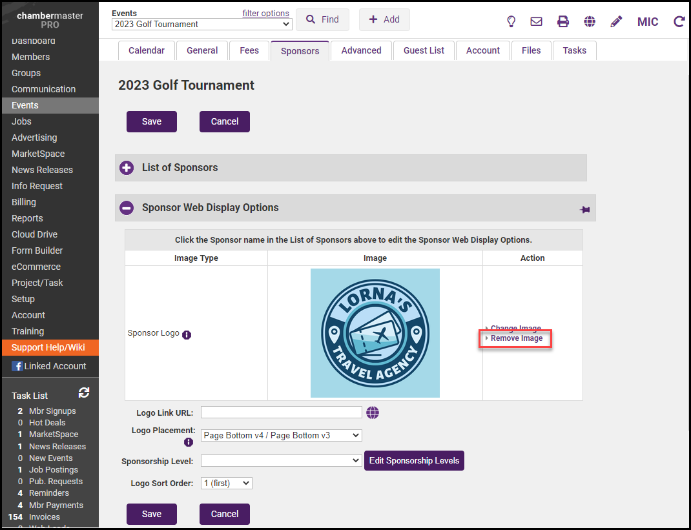Refresh the Task List
Screen dimensions: 691x530
pyautogui.click(x=84, y=392)
